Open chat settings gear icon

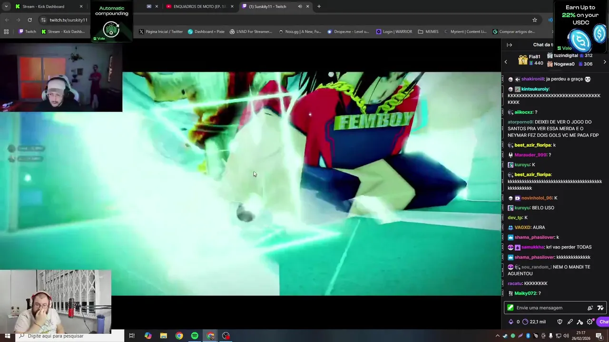590,322
